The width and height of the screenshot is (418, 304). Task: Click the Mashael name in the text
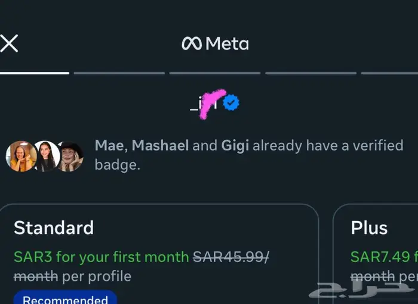point(160,146)
